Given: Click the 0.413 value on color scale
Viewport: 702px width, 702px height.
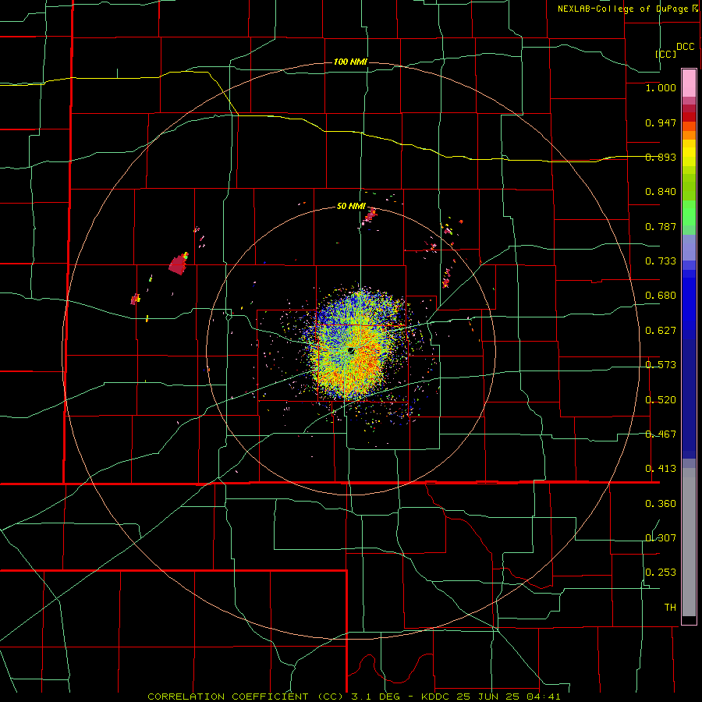Looking at the screenshot, I should tap(661, 469).
